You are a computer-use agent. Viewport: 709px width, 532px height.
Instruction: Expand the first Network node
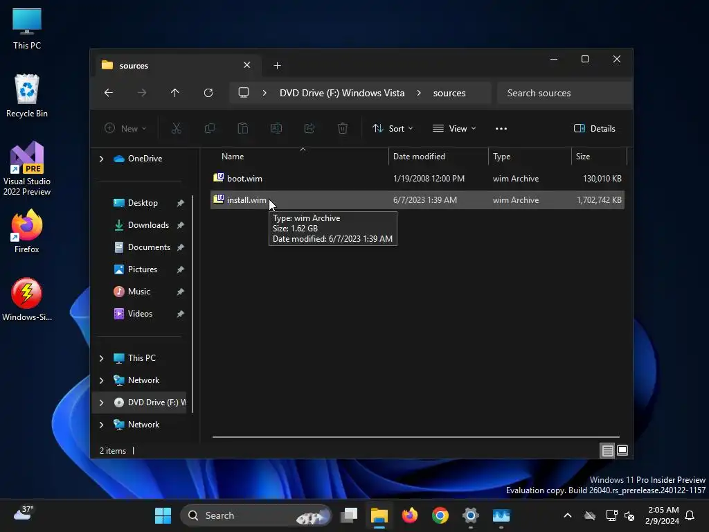point(101,380)
